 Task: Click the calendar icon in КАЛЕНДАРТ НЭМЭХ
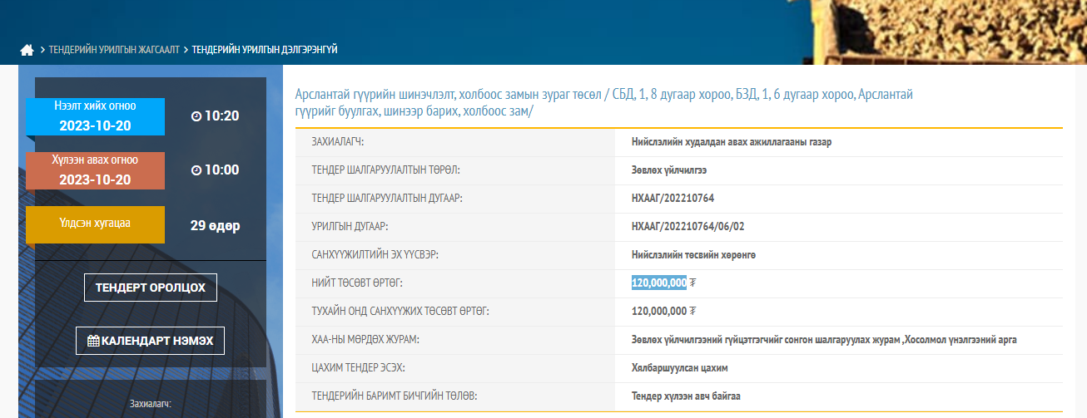[x=93, y=341]
